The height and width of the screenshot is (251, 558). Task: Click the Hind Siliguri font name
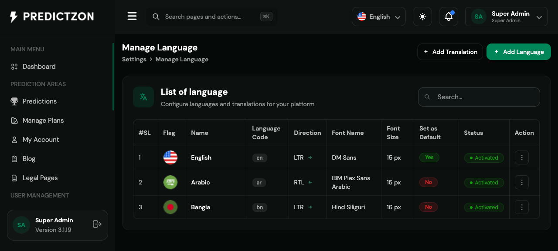click(x=348, y=207)
